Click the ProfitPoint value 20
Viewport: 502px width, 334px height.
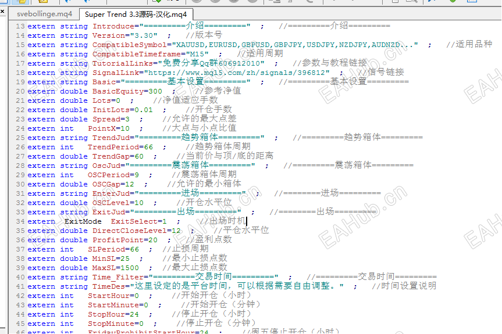(153, 240)
